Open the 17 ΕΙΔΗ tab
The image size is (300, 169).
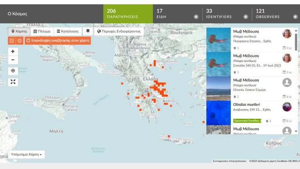(178, 14)
